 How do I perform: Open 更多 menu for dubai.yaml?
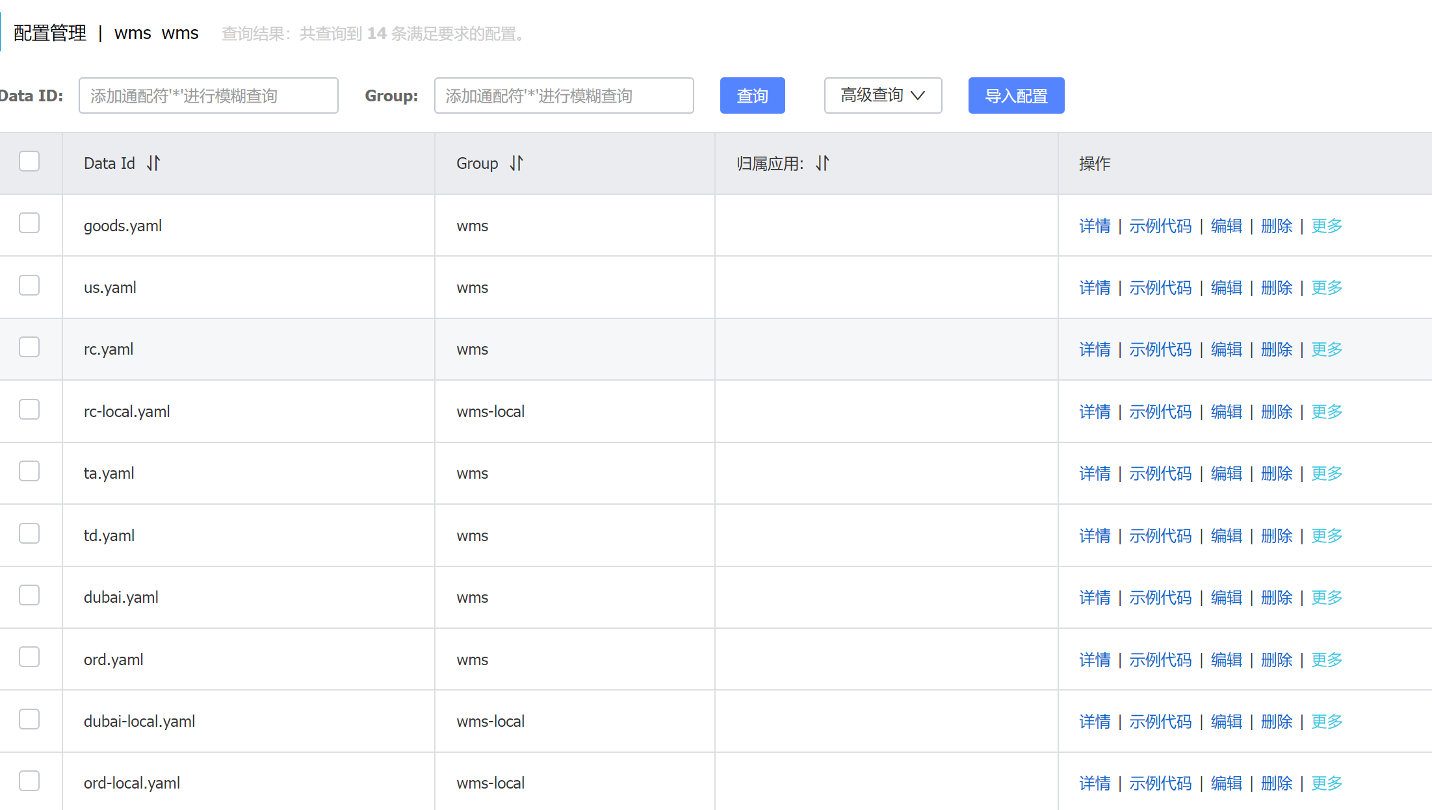(1327, 598)
